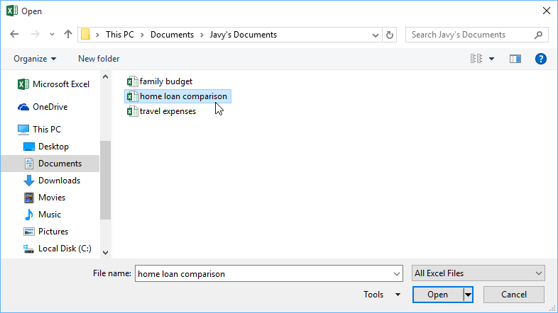Open the All Excel Files type dropdown
Screen dimensions: 558x313
tap(478, 273)
